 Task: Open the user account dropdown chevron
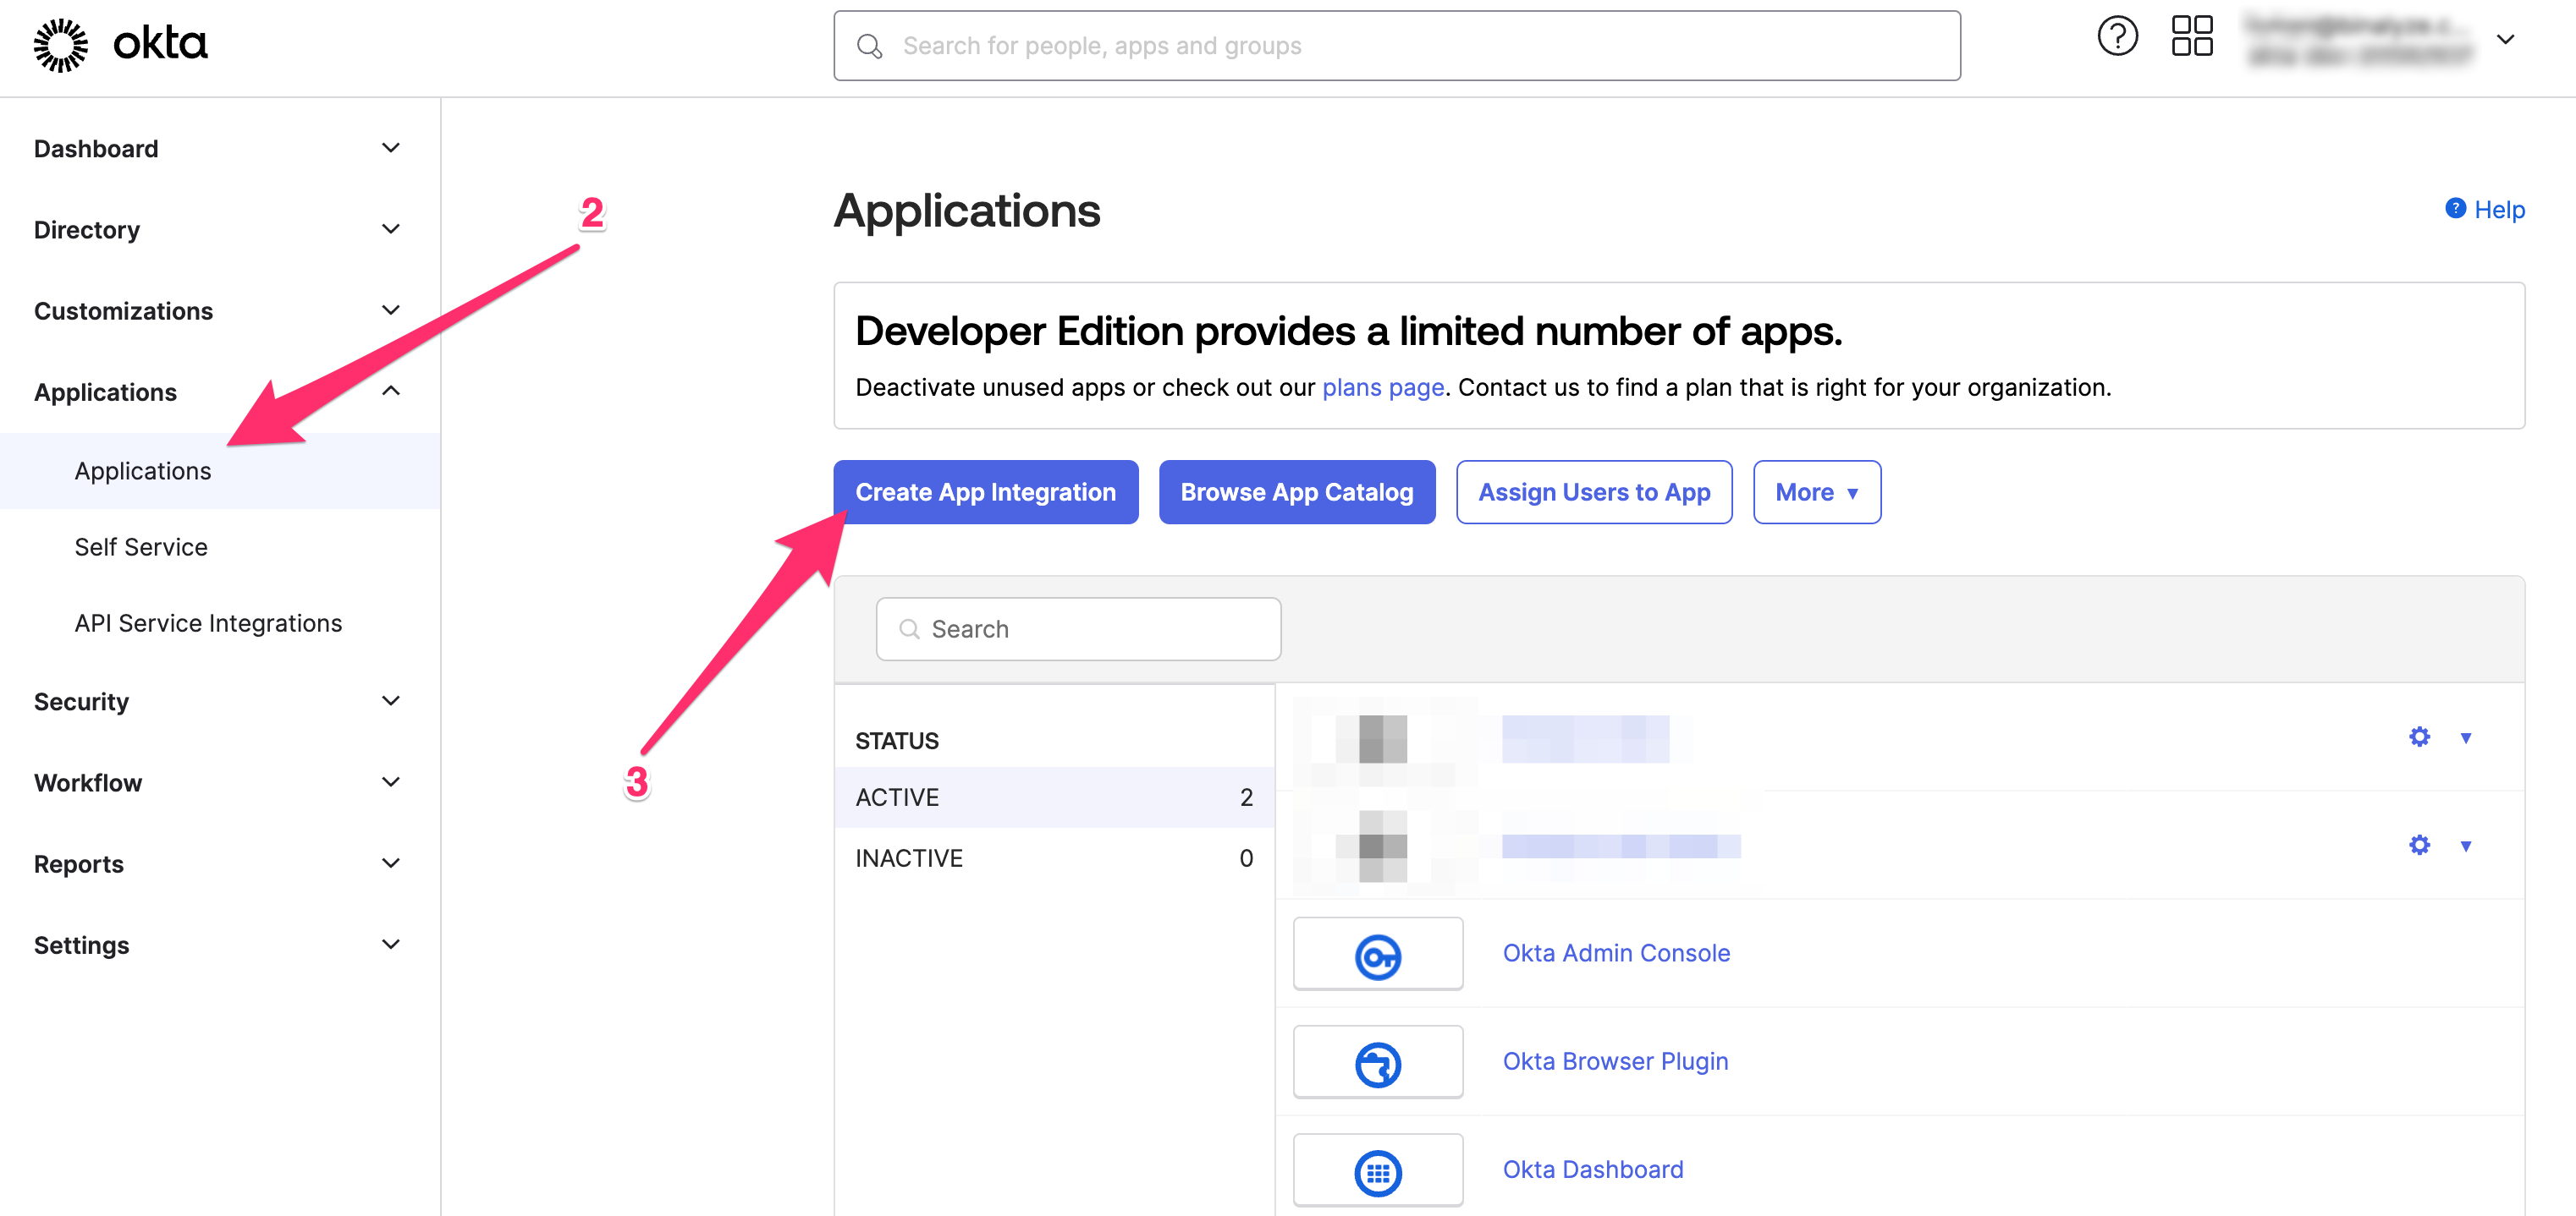coord(2504,40)
